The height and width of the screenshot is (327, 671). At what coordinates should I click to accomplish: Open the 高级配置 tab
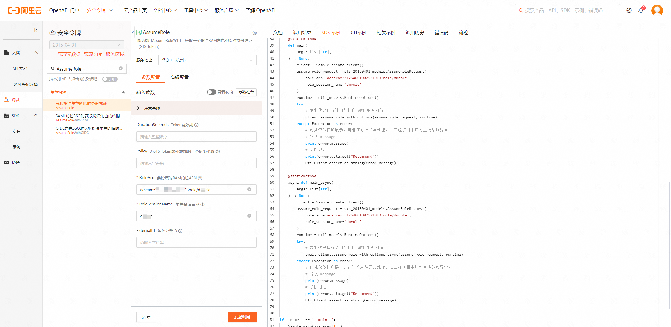tap(180, 77)
